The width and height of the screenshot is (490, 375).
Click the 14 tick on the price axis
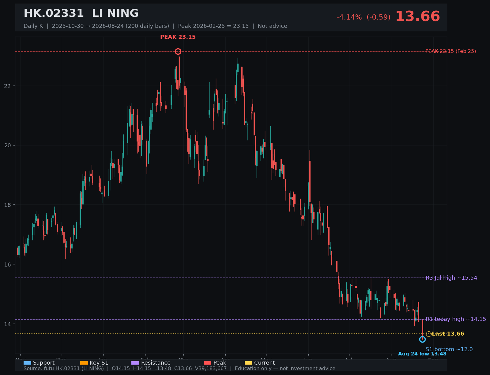(x=7, y=324)
